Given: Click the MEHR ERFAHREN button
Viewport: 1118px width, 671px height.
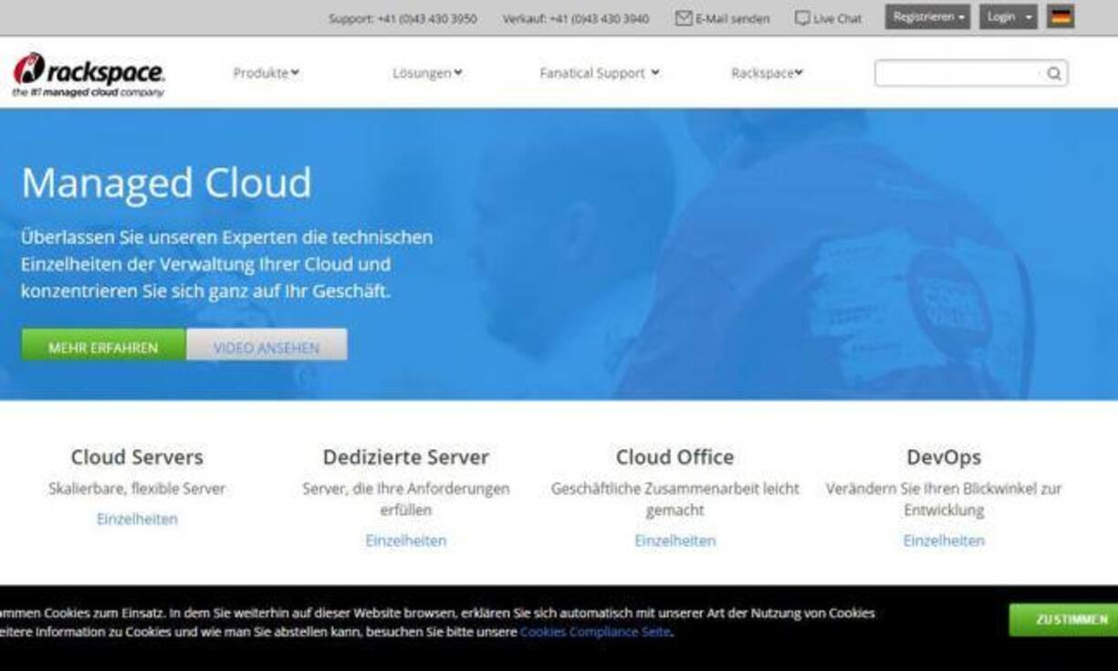Looking at the screenshot, I should (102, 346).
